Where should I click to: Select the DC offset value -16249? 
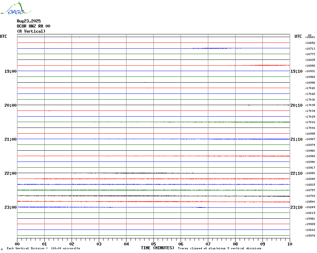click(x=310, y=207)
